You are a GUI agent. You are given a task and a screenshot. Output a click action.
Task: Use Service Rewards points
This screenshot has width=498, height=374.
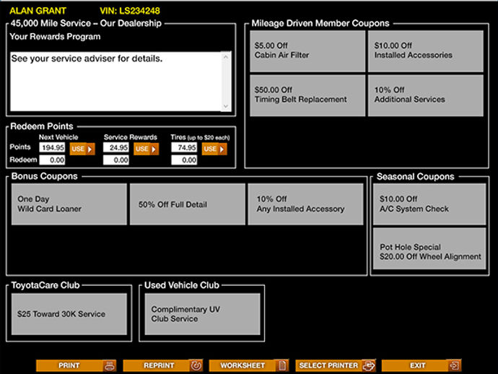coord(146,149)
